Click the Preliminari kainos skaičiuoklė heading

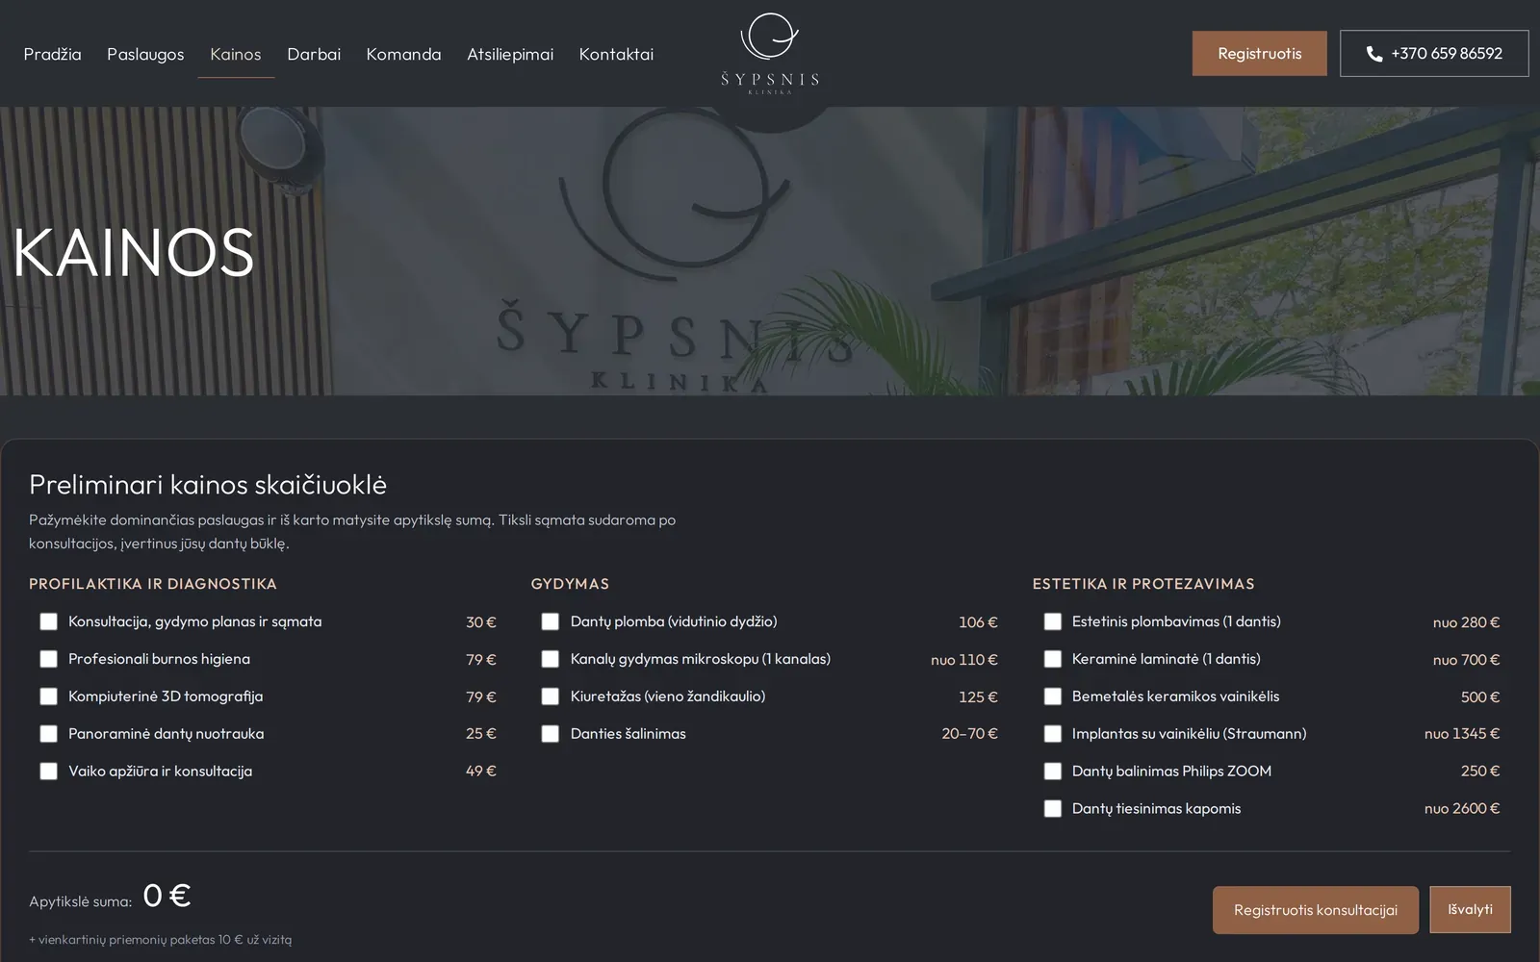pos(208,484)
